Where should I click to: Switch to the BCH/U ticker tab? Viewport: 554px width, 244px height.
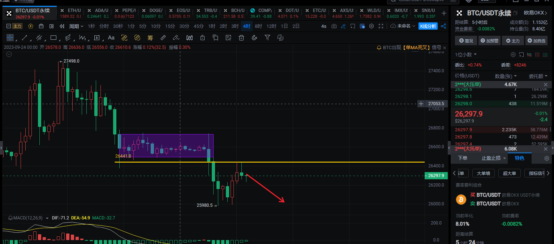pos(233,13)
